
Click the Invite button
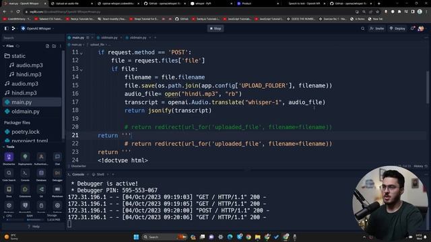click(x=377, y=28)
